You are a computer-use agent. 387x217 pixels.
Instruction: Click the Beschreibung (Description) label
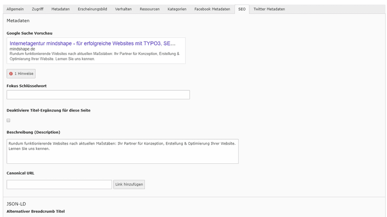click(33, 132)
